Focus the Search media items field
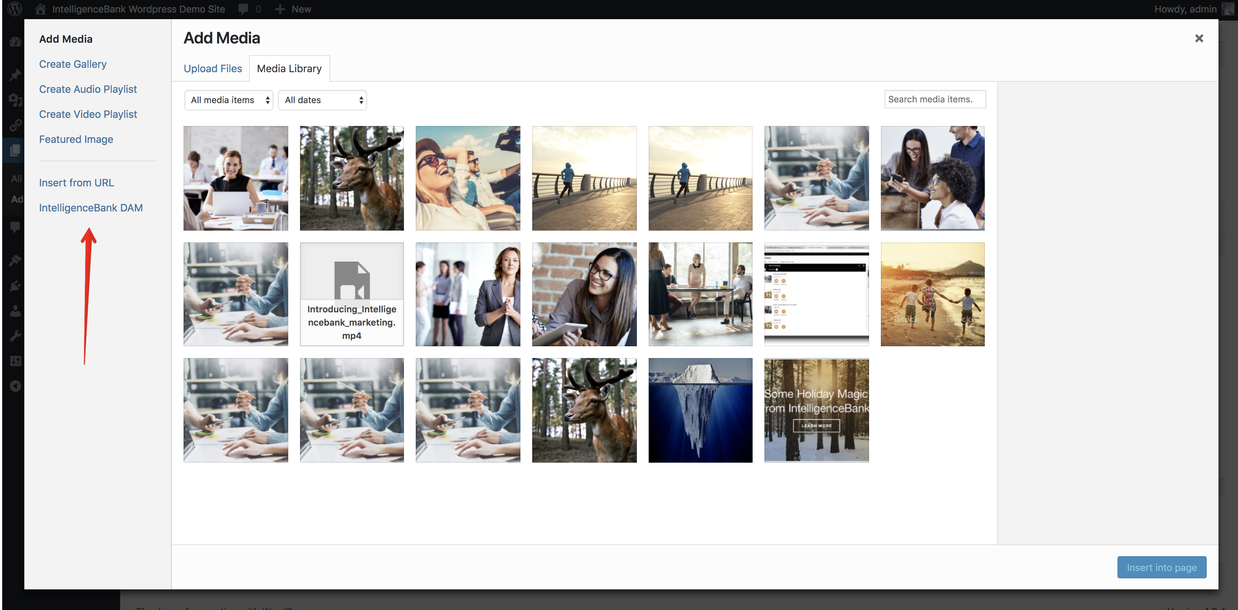Image resolution: width=1238 pixels, height=610 pixels. pos(934,99)
